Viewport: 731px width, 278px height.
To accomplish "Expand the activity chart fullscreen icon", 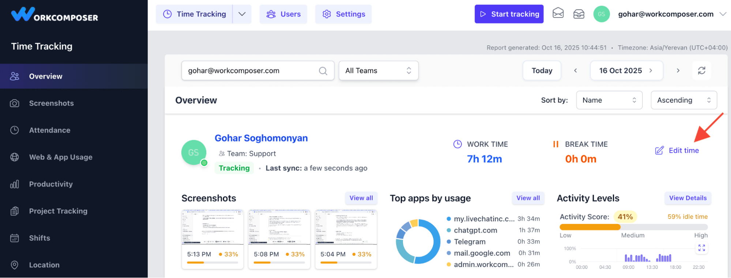I will (x=701, y=248).
